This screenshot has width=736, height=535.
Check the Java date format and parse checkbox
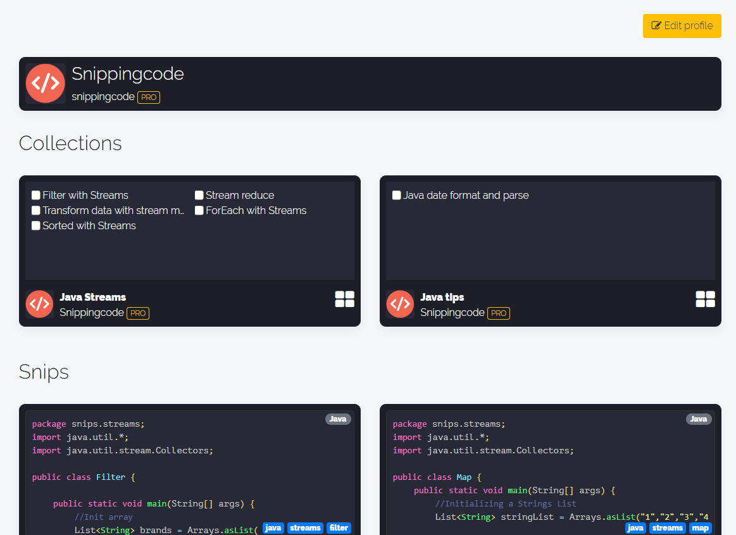click(x=397, y=195)
